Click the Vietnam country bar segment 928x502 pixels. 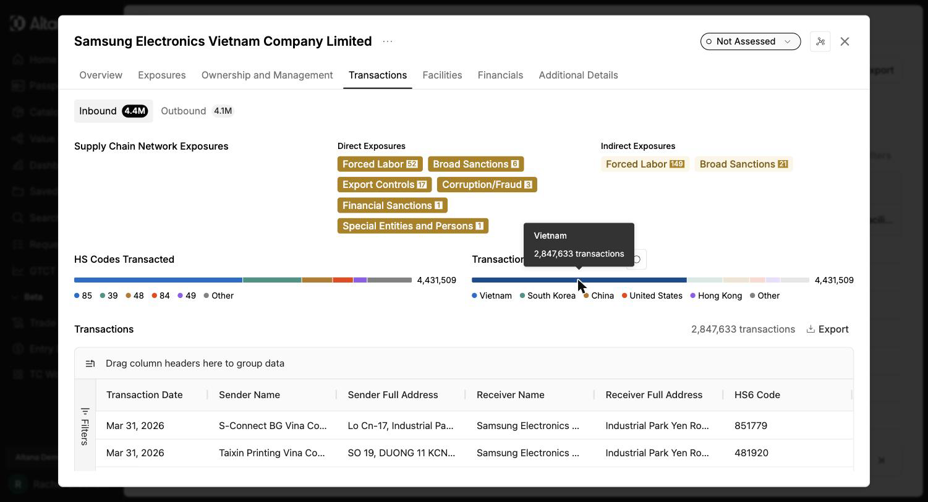coord(579,280)
